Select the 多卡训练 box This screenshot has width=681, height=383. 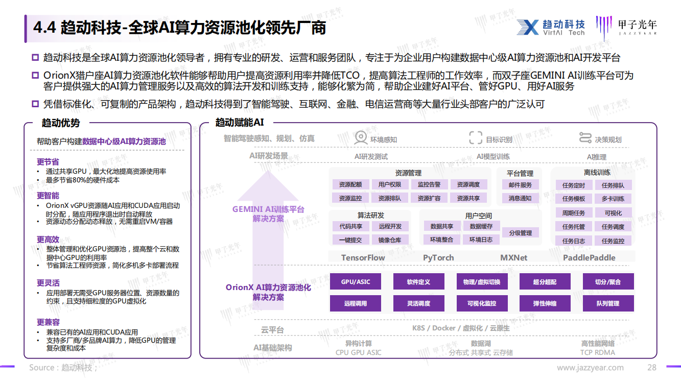[613, 199]
